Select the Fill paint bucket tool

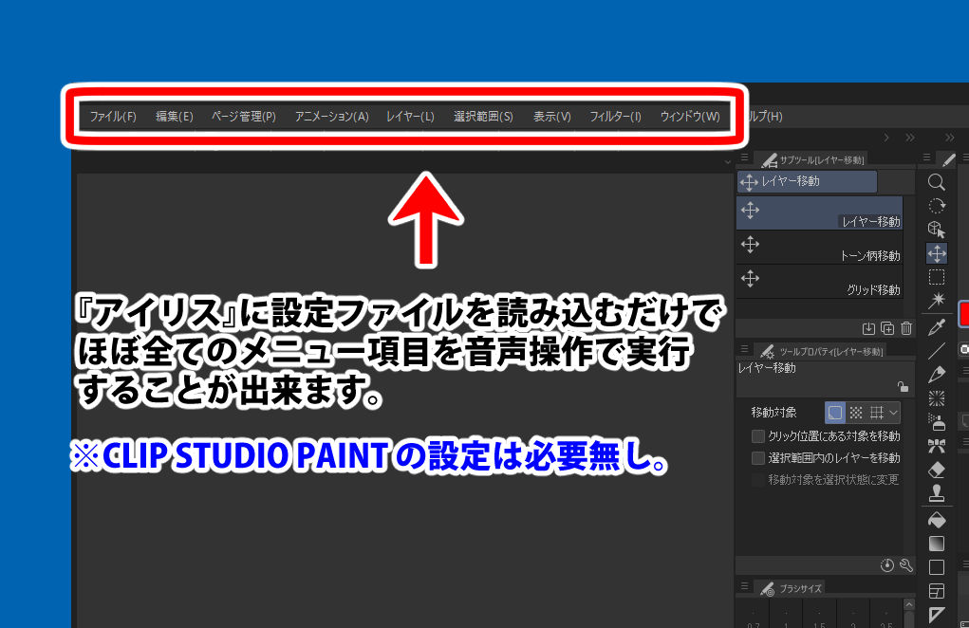pyautogui.click(x=936, y=520)
